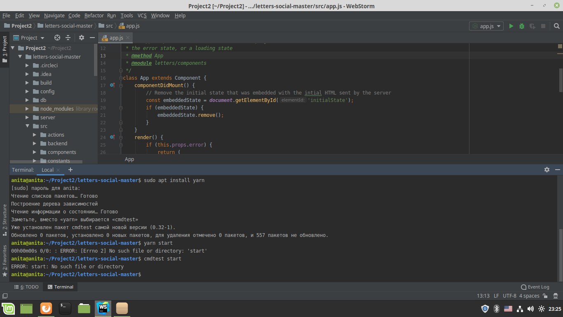
Task: Open the terminal settings gear icon
Action: coord(547,170)
